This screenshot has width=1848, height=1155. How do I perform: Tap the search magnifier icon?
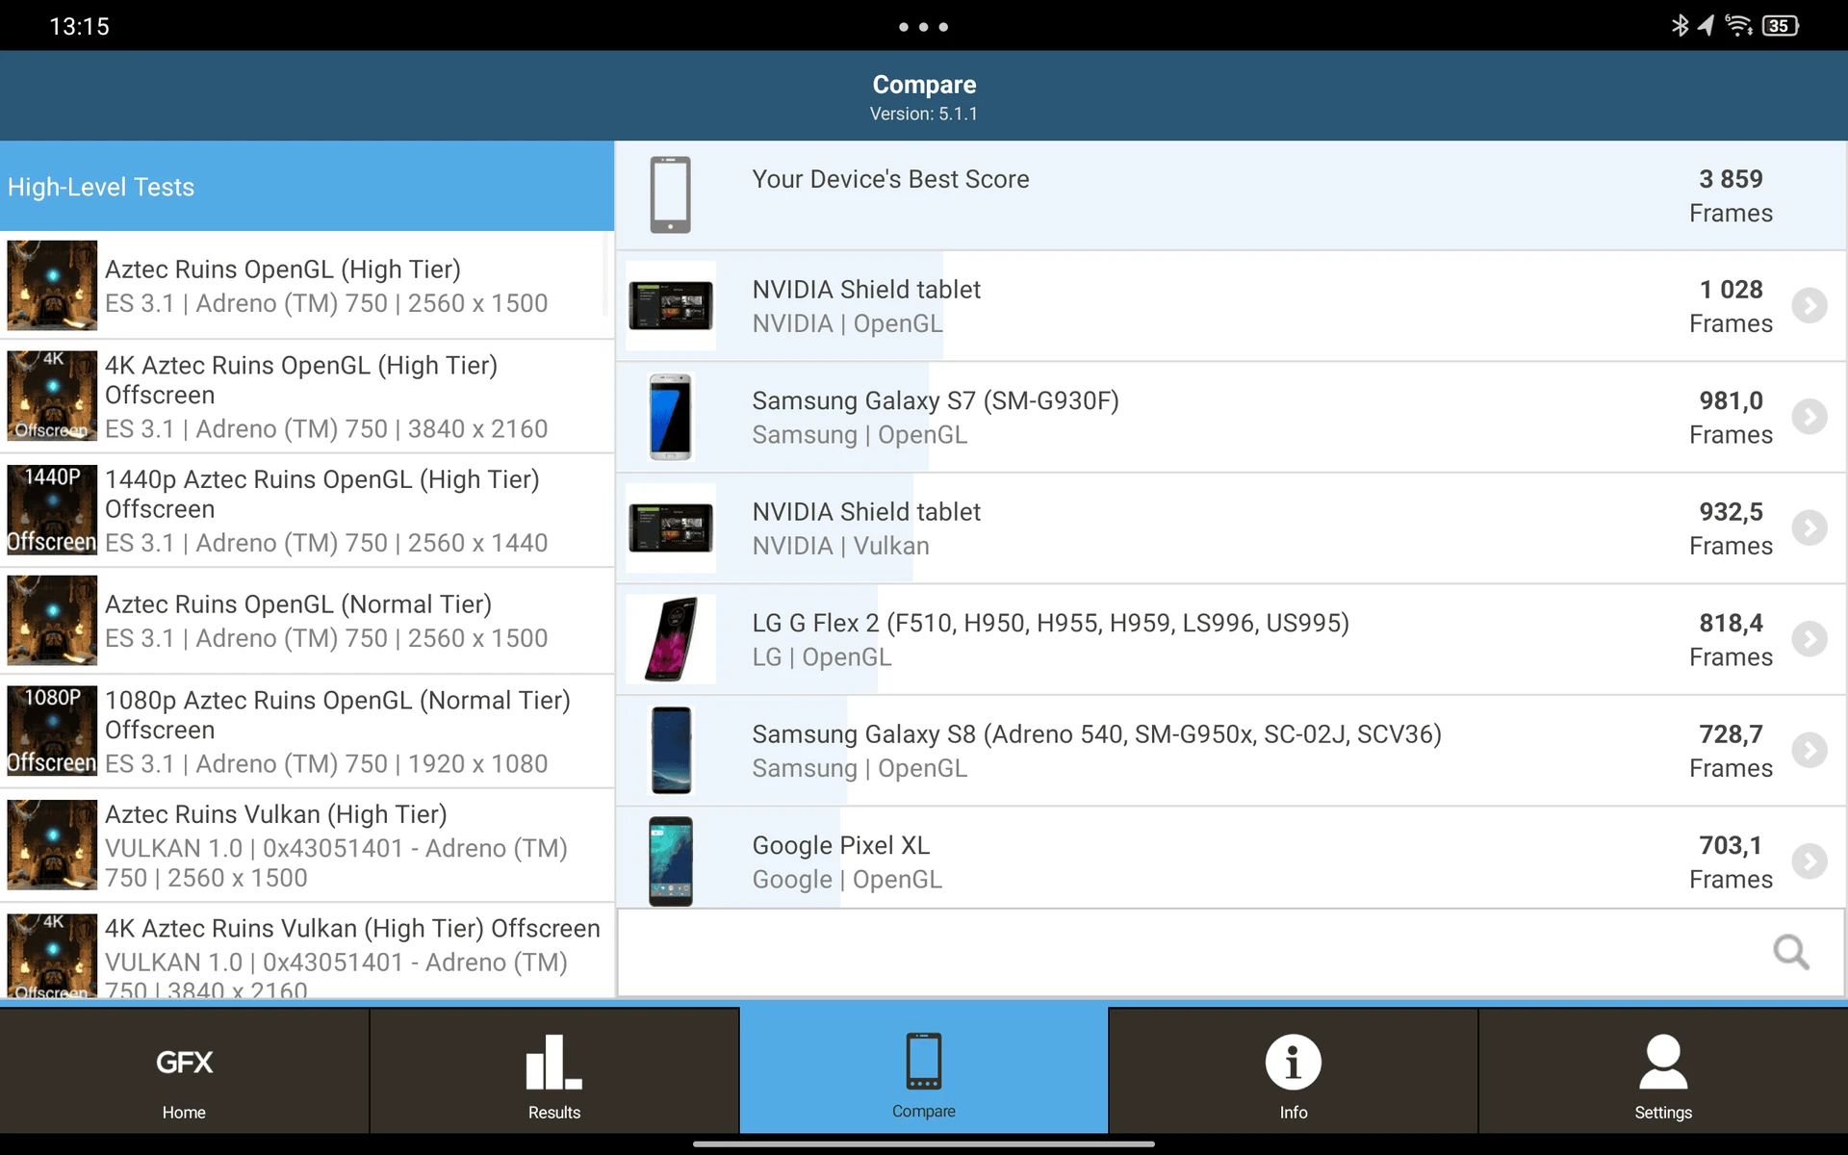(x=1791, y=953)
